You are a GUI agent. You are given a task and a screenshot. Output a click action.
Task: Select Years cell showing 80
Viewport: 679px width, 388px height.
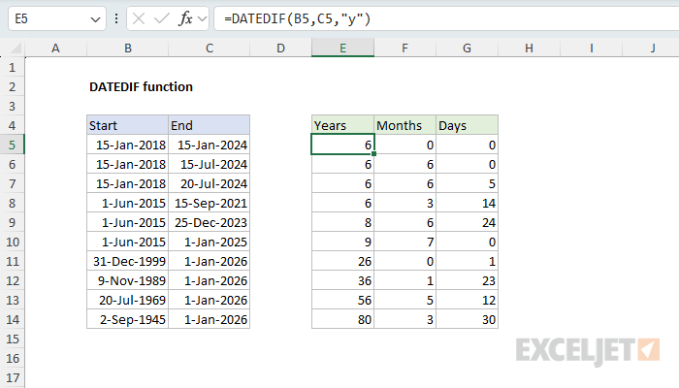[x=343, y=319]
